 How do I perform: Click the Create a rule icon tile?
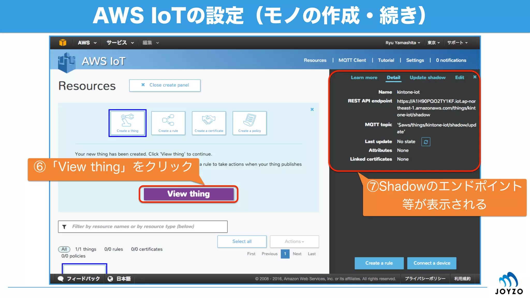click(168, 123)
